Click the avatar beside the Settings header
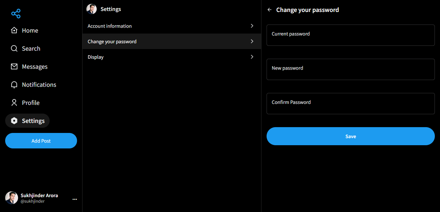Viewport: 440px width, 212px height. coord(92,9)
